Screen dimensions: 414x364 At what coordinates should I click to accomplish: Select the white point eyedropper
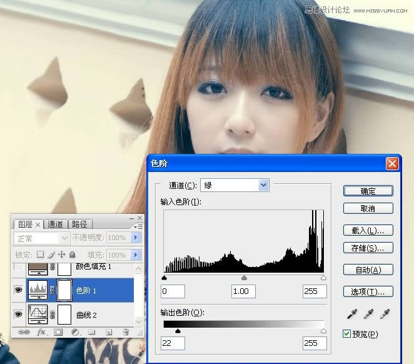pyautogui.click(x=385, y=314)
